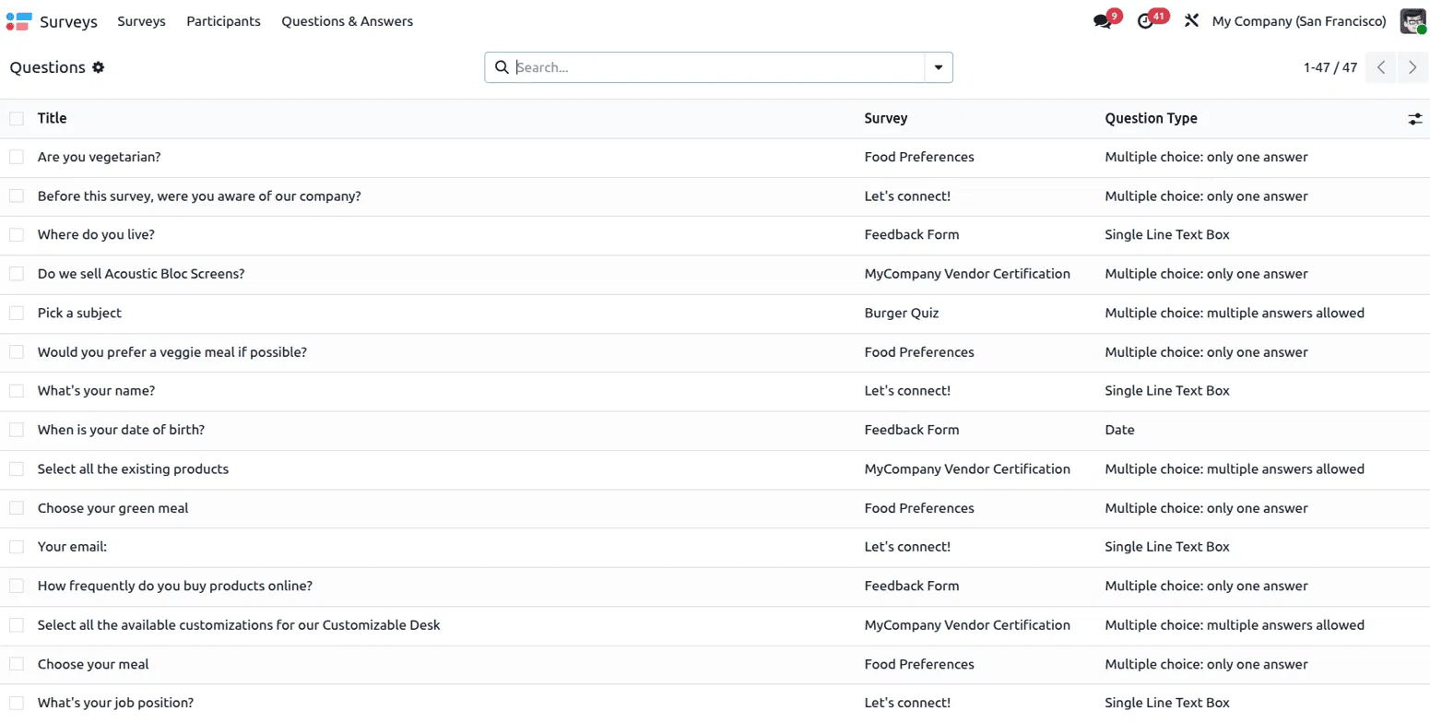Toggle the search options dropdown arrow

click(939, 67)
